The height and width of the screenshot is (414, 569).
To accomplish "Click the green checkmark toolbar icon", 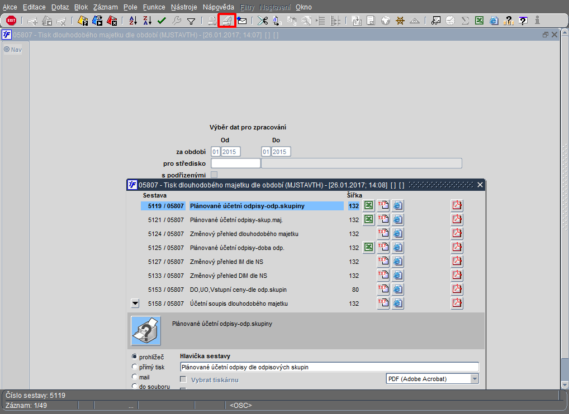I will [162, 21].
